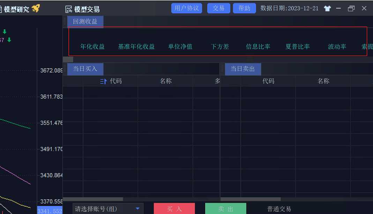Image resolution: width=373 pixels, height=214 pixels.
Task: Select the 回测收益 tab
Action: tap(85, 22)
